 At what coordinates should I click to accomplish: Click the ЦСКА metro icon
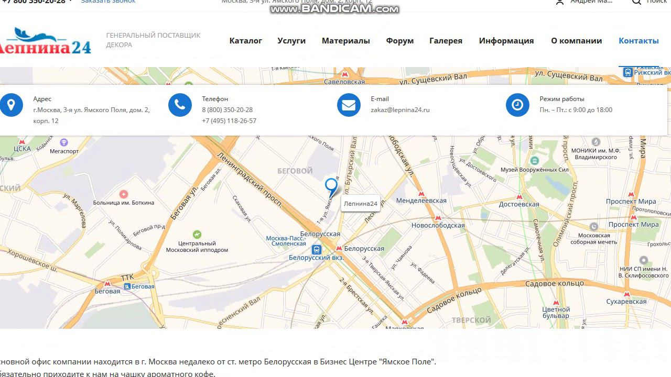pos(21,141)
